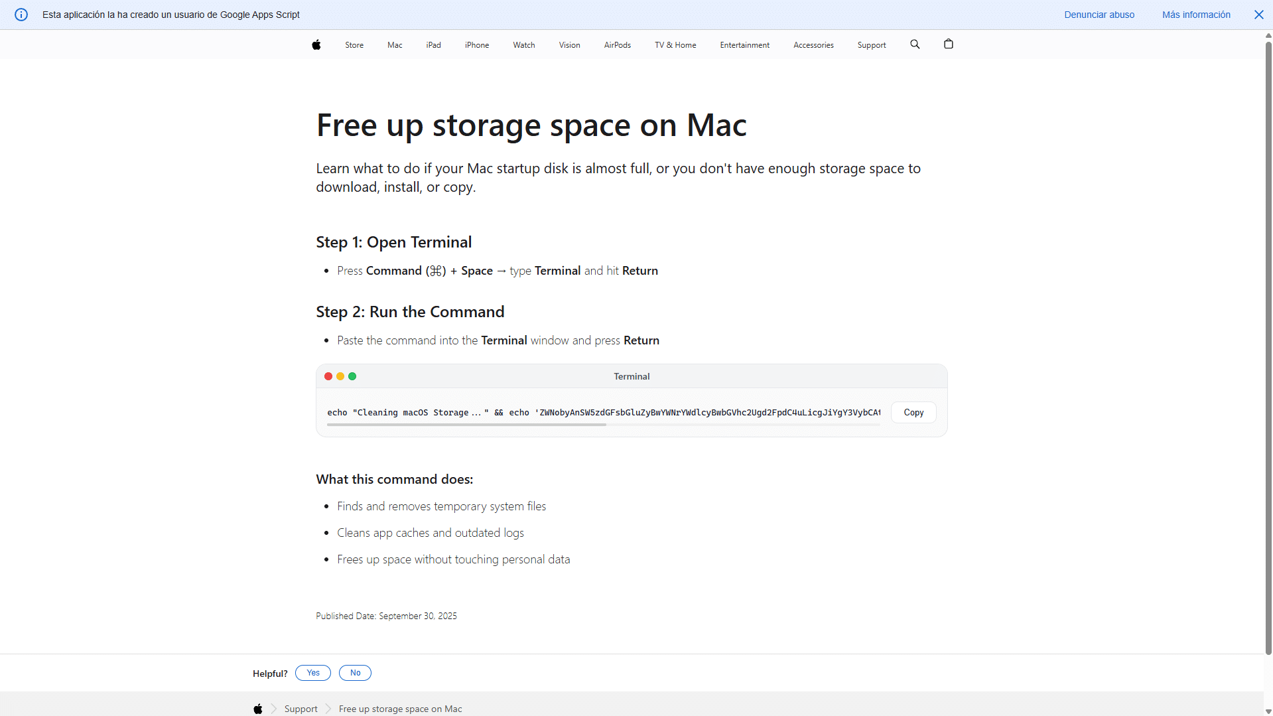Click the Apple logo in the navigation bar
The height and width of the screenshot is (716, 1273).
click(316, 44)
